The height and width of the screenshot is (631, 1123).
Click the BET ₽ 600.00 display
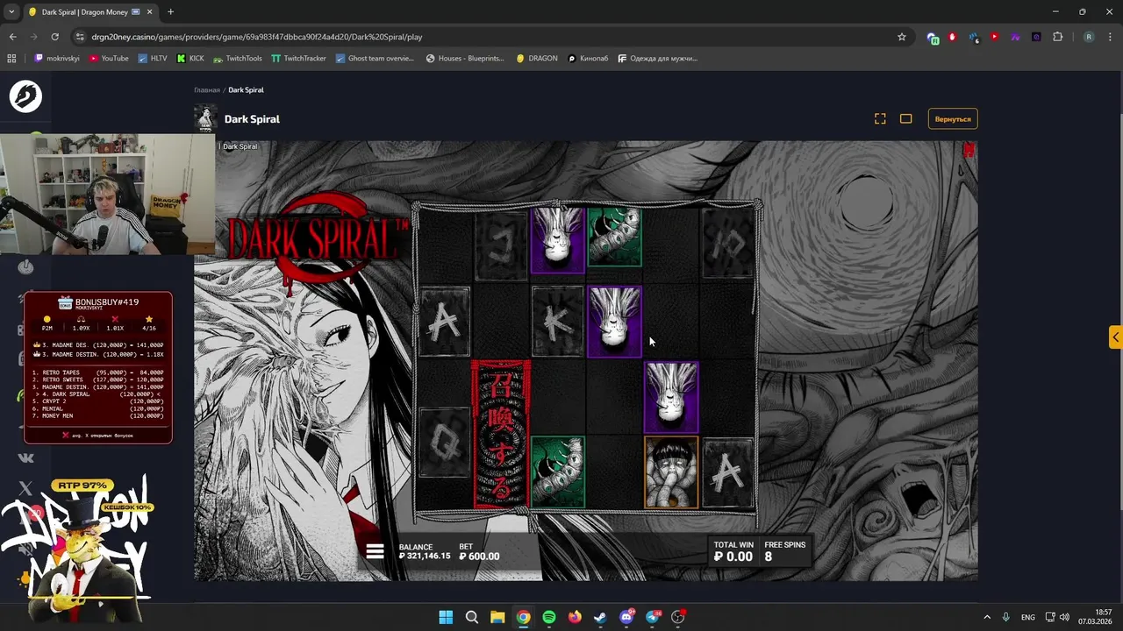pos(479,551)
